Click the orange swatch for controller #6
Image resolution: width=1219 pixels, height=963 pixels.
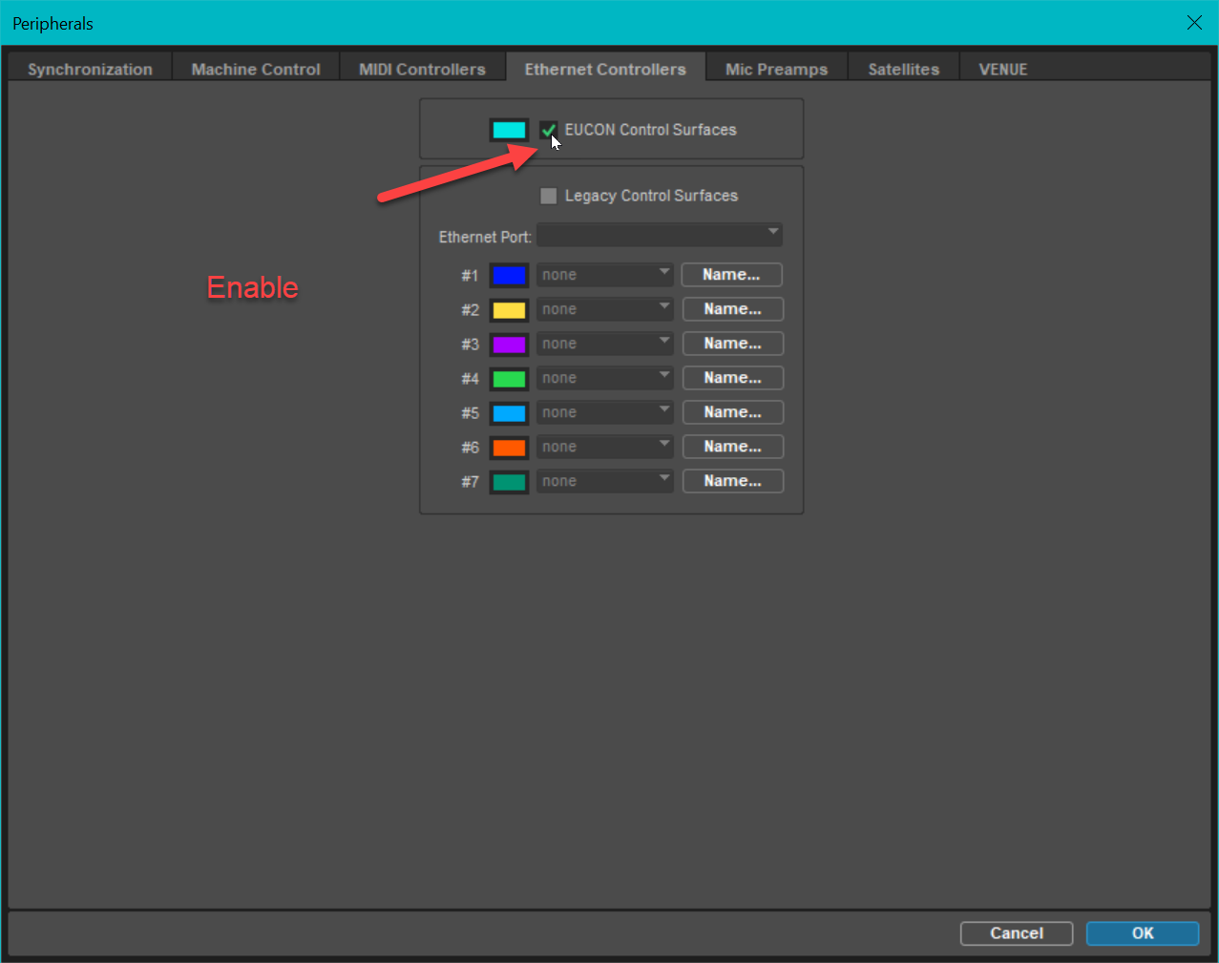tap(509, 448)
